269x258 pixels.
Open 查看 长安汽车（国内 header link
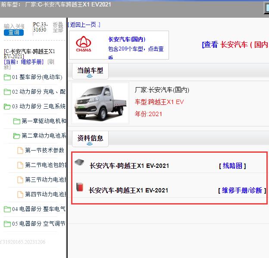click(x=235, y=44)
